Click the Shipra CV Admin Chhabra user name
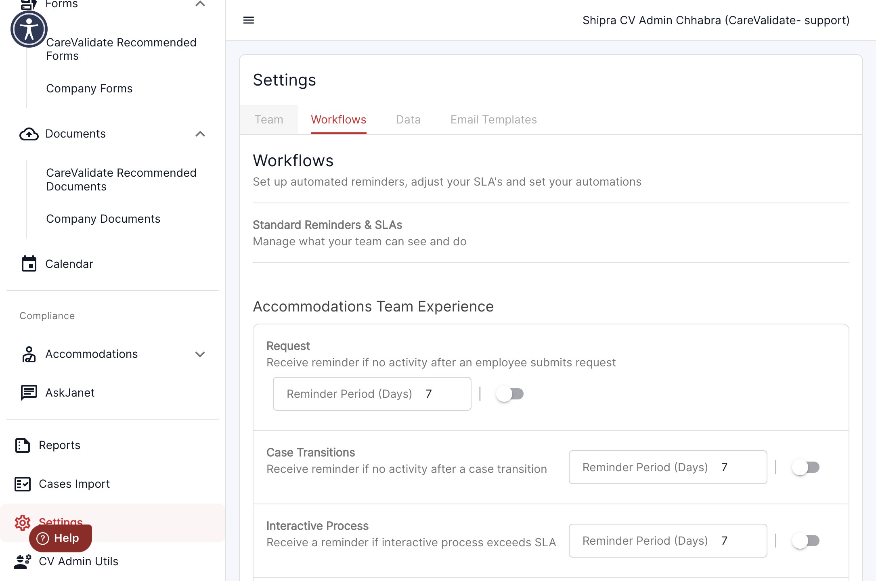The height and width of the screenshot is (581, 876). (x=716, y=20)
